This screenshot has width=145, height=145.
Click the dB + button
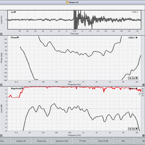tap(124, 141)
